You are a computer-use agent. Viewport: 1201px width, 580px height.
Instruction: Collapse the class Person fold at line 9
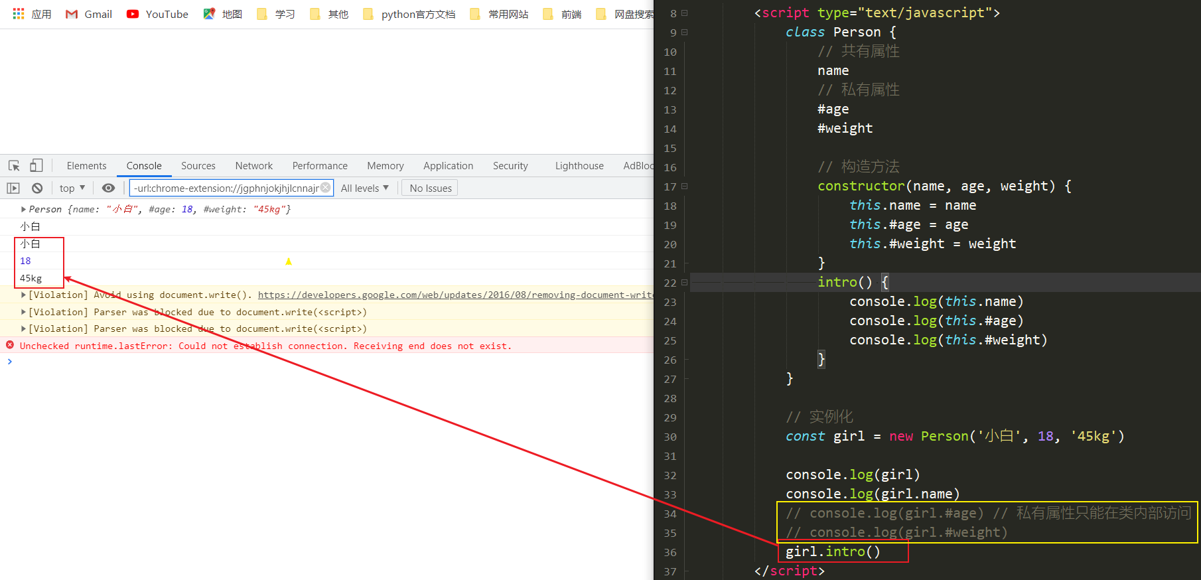(685, 32)
